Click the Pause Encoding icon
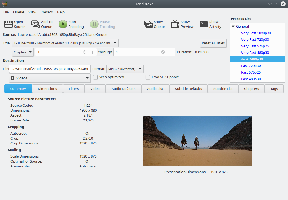The height and width of the screenshot is (200, 288). pos(94,24)
